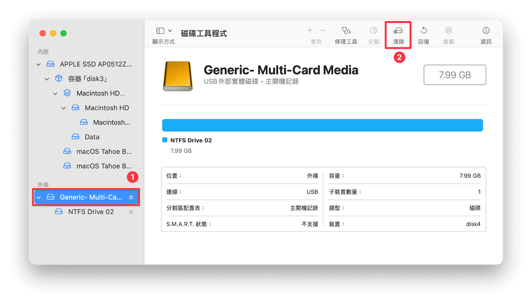Click the Restore (回復) arrow icon
The width and height of the screenshot is (532, 303).
423,30
